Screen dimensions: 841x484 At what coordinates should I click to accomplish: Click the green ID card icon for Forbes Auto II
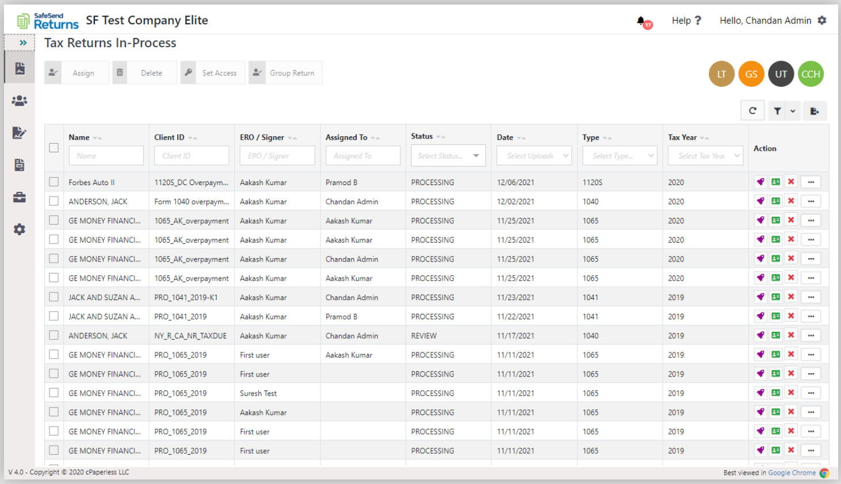pos(775,182)
